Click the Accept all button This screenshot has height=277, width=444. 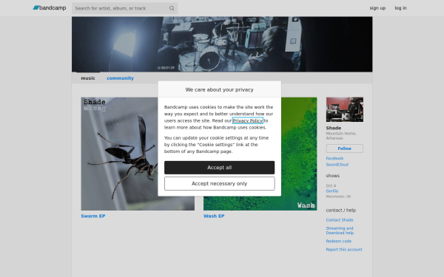pyautogui.click(x=220, y=168)
